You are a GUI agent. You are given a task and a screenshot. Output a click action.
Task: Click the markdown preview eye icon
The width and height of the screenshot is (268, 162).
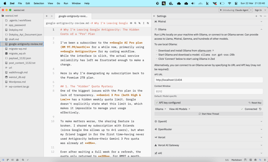131,23
